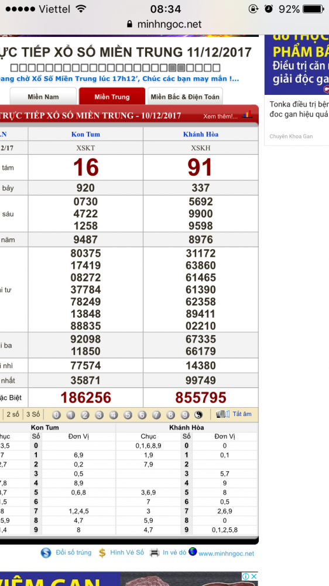The width and height of the screenshot is (329, 586).
Task: Click the globe icon beside www.minhngoc.net
Action: point(193,551)
